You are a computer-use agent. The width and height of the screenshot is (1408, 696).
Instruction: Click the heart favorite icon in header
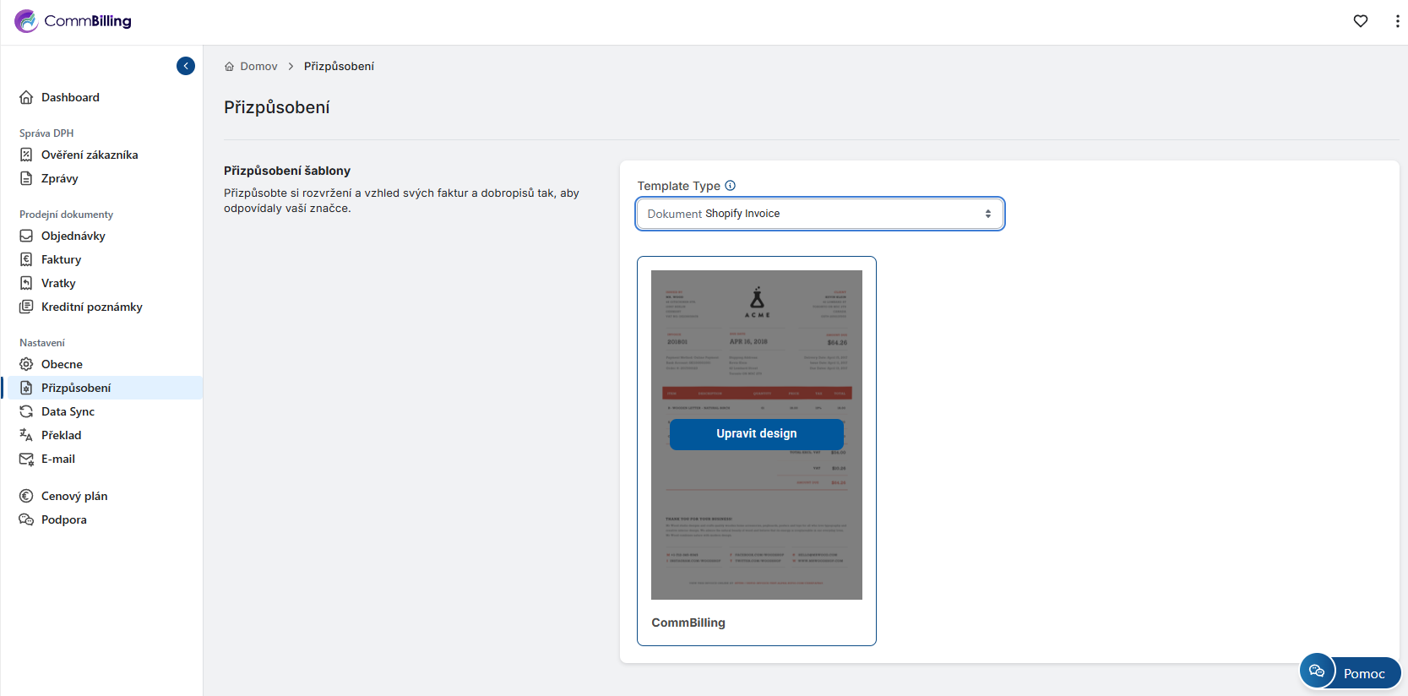click(1360, 21)
